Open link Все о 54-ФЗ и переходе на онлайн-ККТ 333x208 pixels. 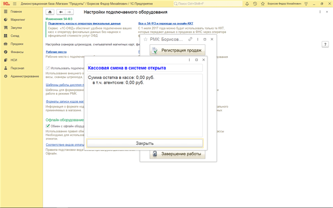(166, 23)
